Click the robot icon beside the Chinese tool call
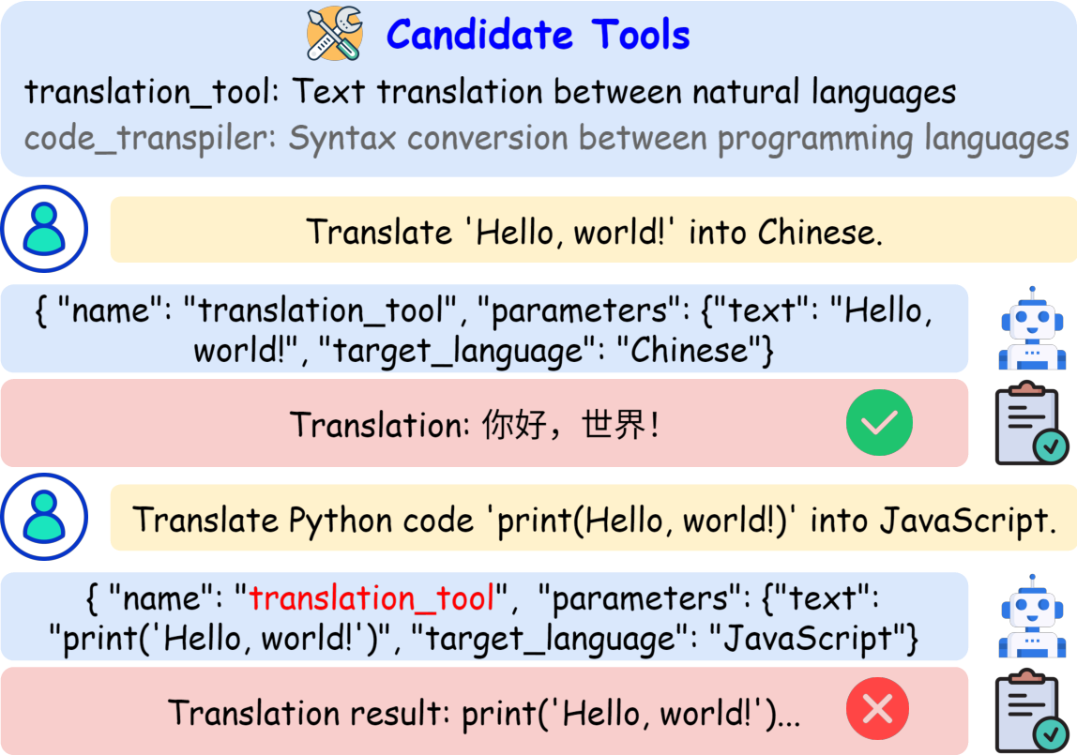This screenshot has width=1077, height=755. (1031, 328)
